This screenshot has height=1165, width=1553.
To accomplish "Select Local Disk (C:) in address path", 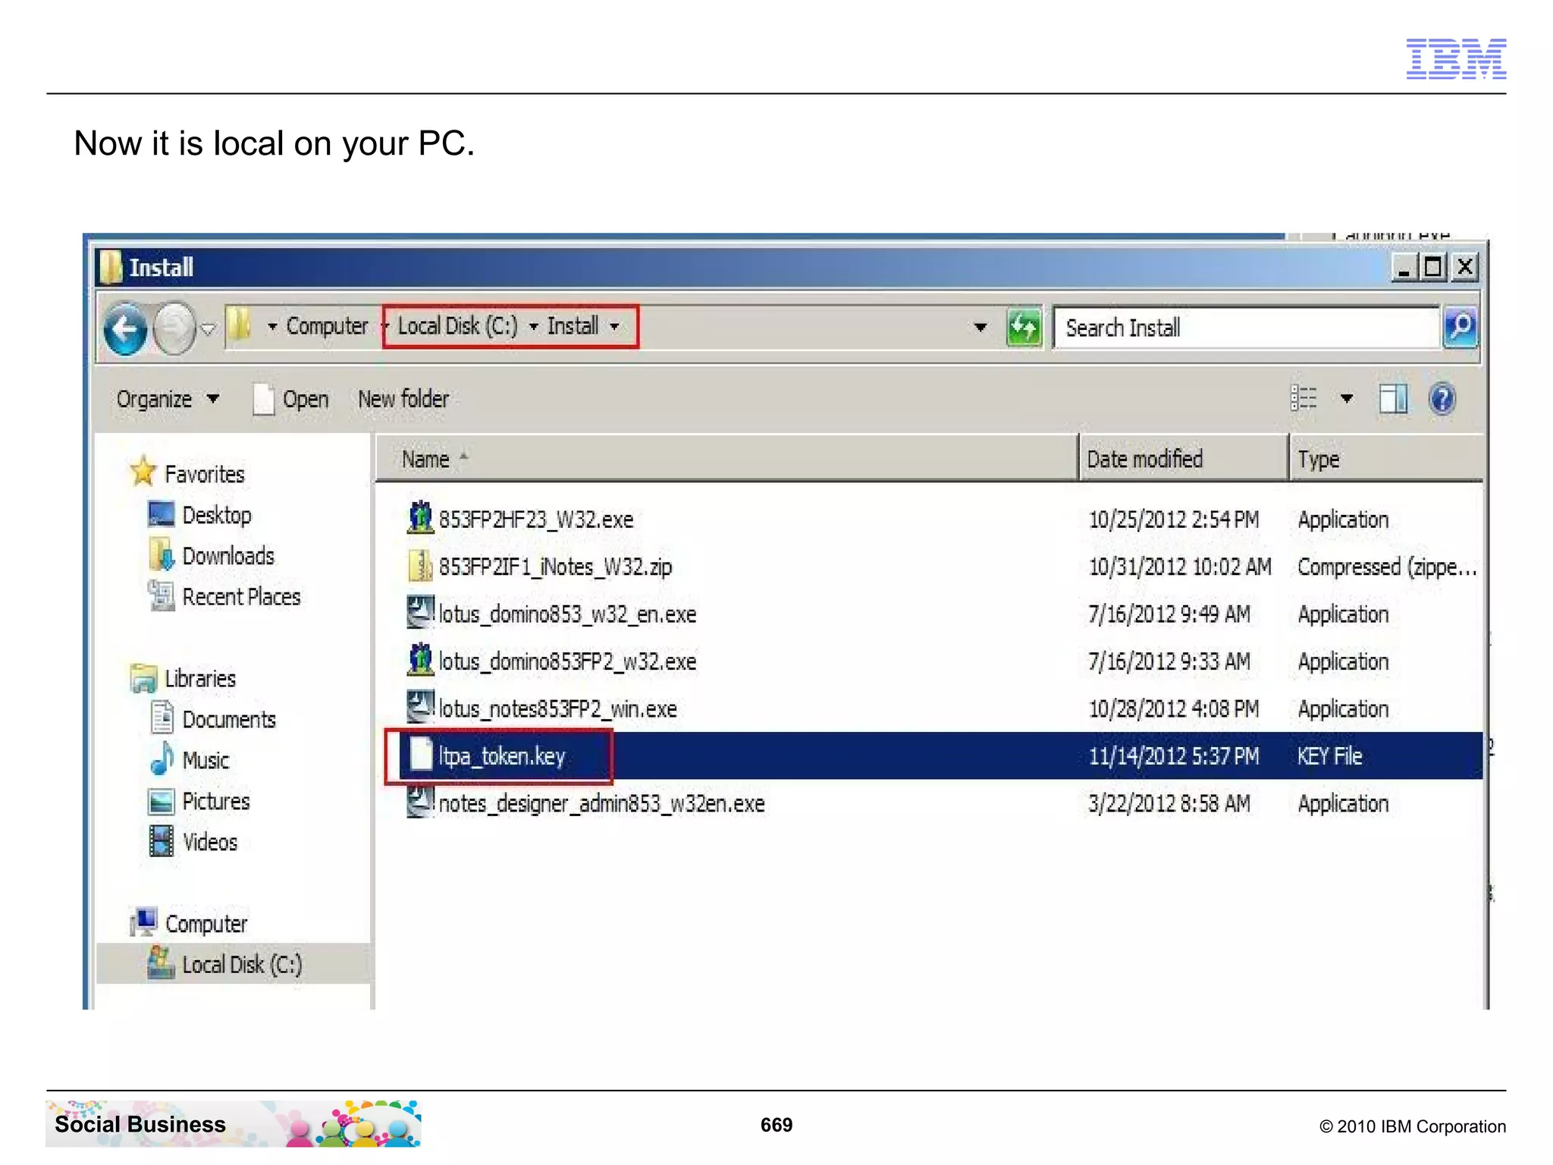I will 457,326.
